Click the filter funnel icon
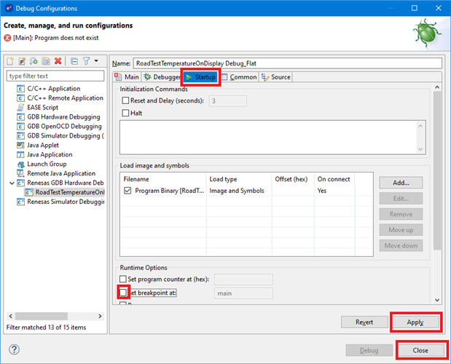Screen dimensions: 451x364 [x=85, y=61]
